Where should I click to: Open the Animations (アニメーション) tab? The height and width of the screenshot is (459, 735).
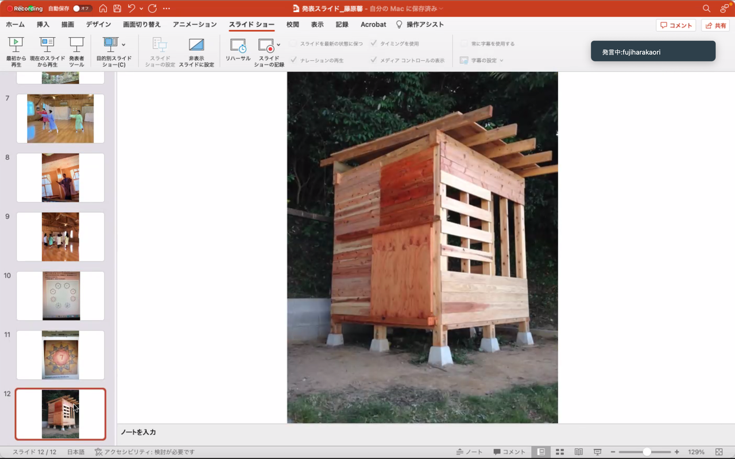[x=195, y=25]
